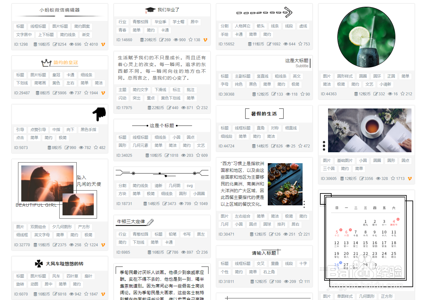Choose the black pointing hand guide template
This screenshot has width=426, height=300.
point(99,115)
